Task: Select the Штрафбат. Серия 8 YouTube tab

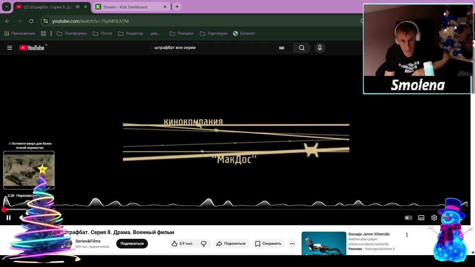Action: (48, 7)
